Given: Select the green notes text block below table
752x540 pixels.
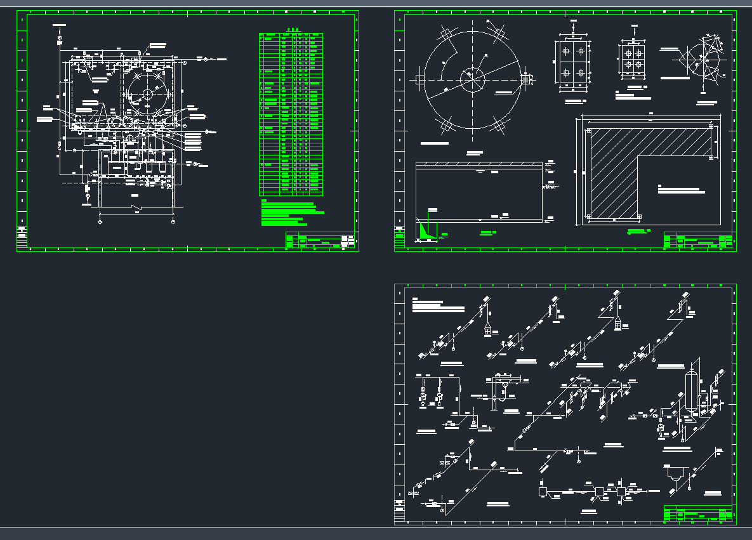Looking at the screenshot, I should click(292, 213).
